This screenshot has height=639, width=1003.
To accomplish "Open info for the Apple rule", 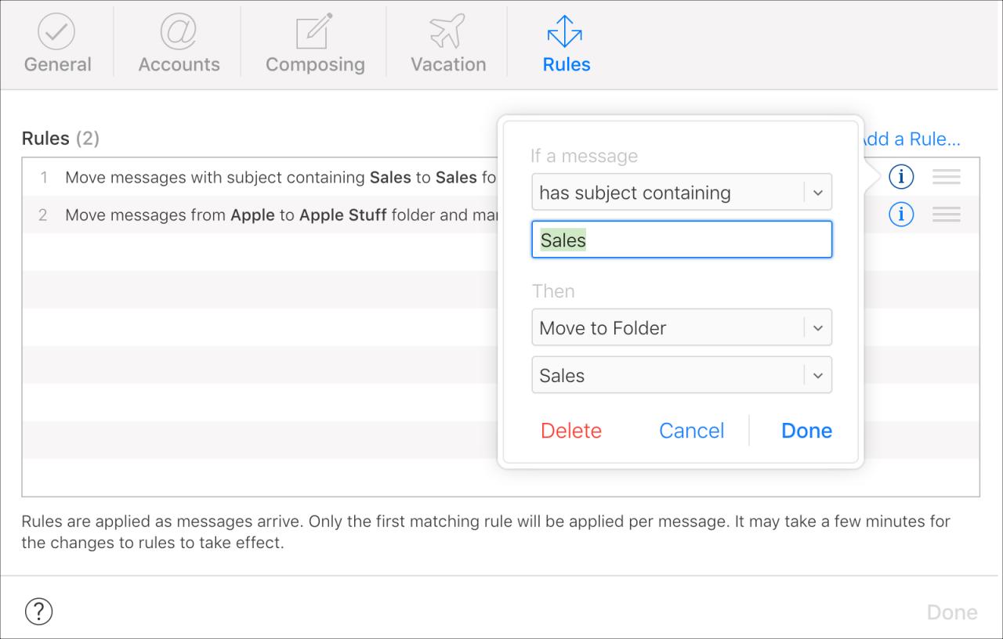I will click(901, 214).
